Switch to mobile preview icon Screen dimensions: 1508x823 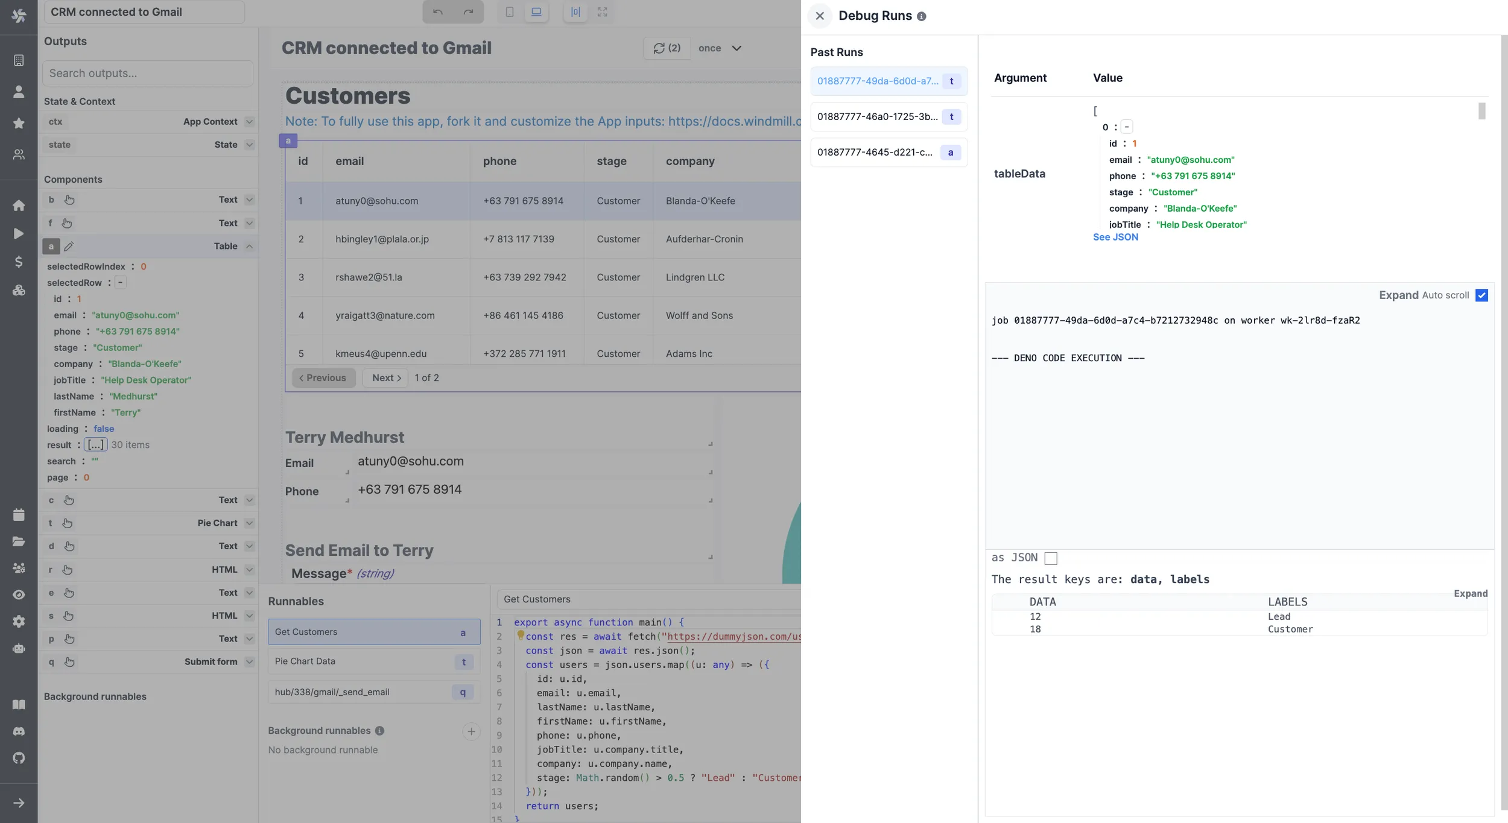point(510,12)
